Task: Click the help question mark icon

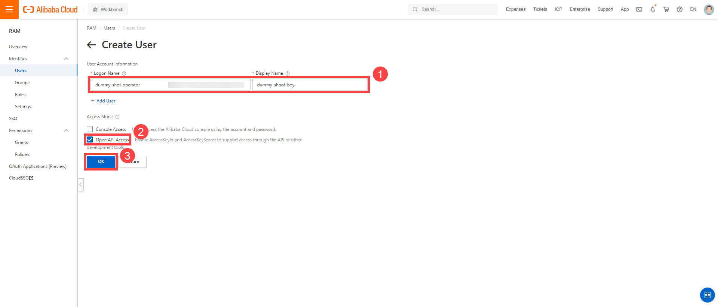Action: (679, 9)
